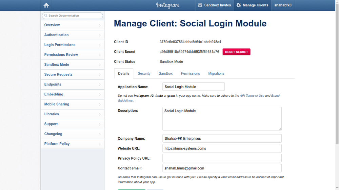
Task: Switch to the Security tab
Action: tap(144, 74)
